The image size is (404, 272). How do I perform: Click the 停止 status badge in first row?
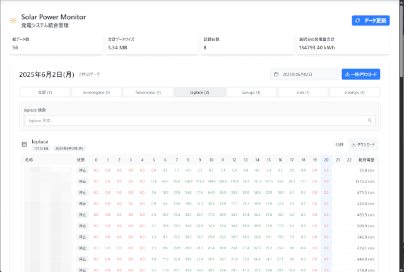82,170
